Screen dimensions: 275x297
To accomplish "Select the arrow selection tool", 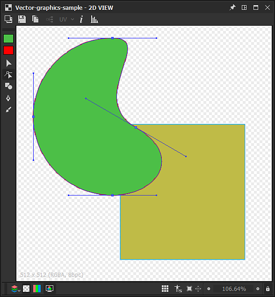I will [8, 63].
